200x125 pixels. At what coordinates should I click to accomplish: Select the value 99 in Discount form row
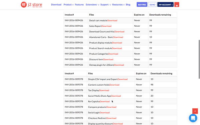(x=151, y=59)
